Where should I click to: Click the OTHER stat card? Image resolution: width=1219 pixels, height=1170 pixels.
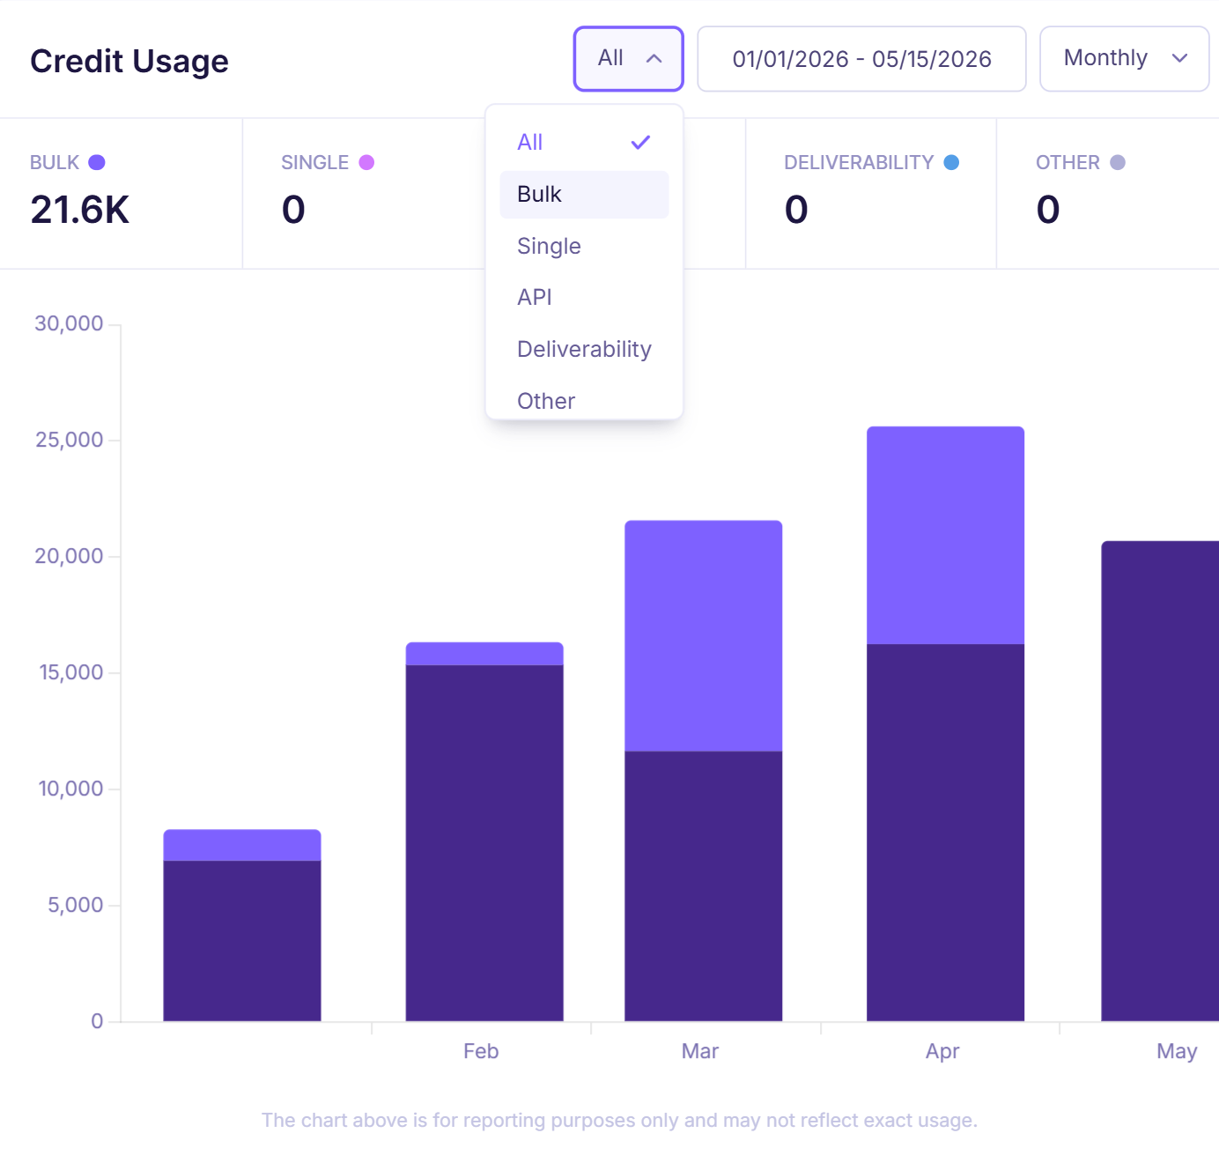[x=1108, y=194]
